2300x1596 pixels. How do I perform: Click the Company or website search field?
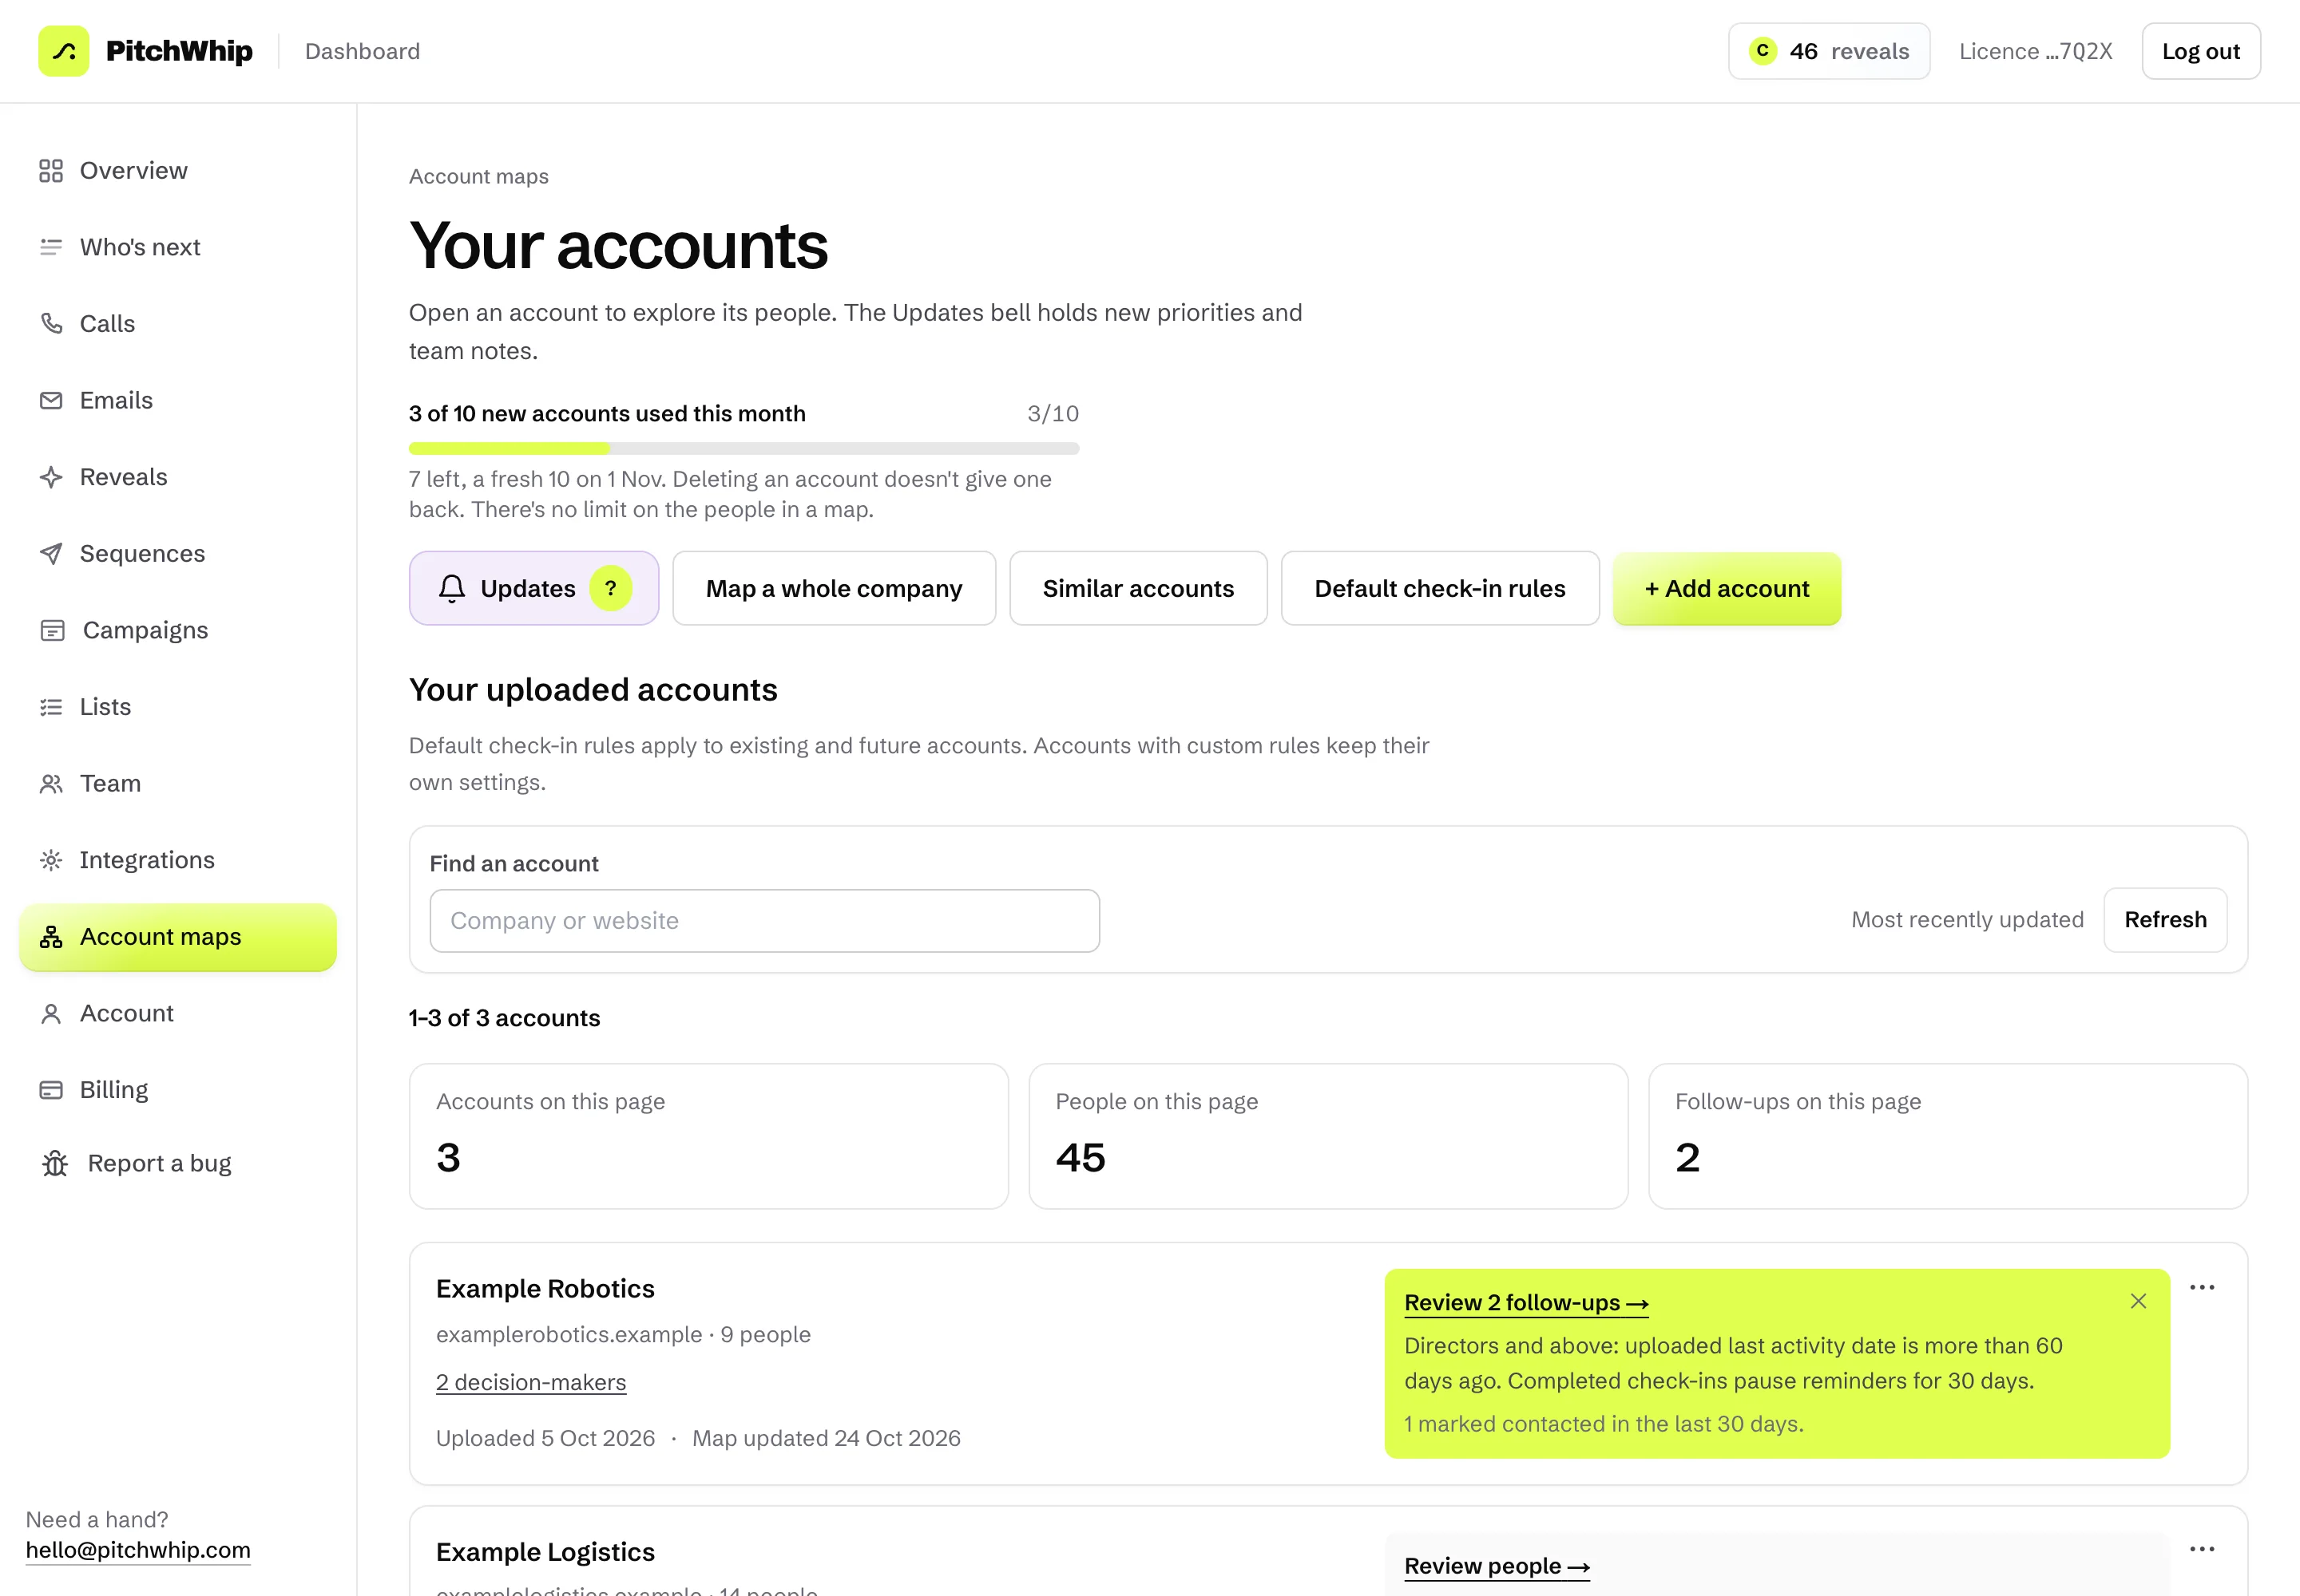point(764,920)
